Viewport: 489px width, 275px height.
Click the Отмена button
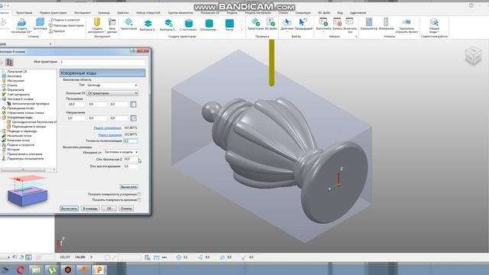pyautogui.click(x=126, y=209)
